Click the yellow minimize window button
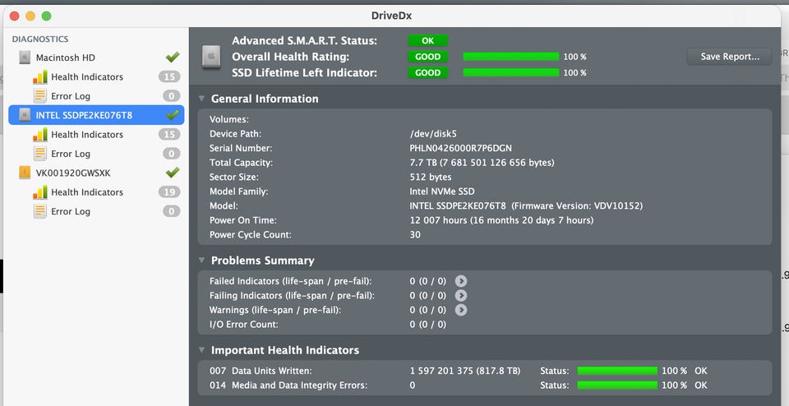The image size is (789, 406). pos(30,16)
